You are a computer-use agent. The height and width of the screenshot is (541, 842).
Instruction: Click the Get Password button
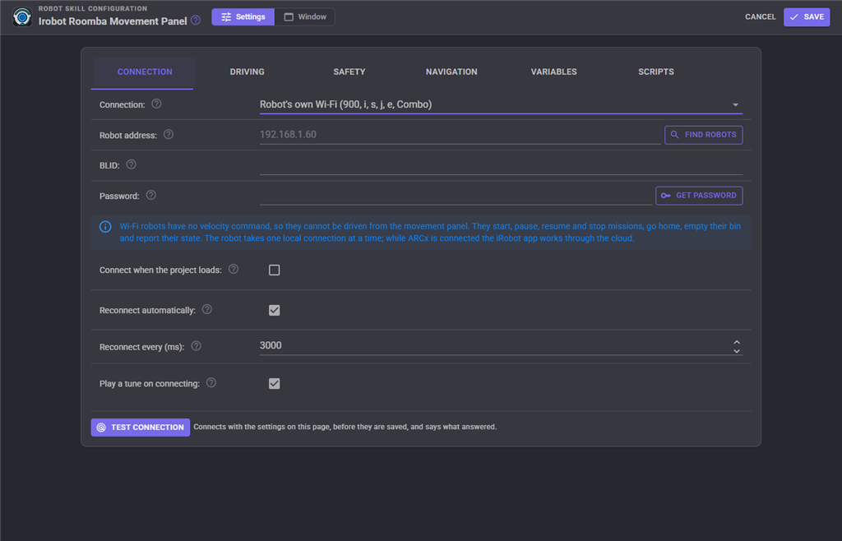[699, 196]
